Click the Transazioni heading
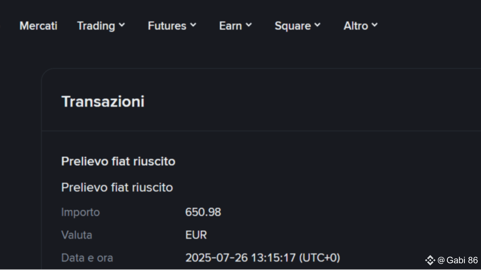Screen dimensions: 481x270 pos(103,102)
